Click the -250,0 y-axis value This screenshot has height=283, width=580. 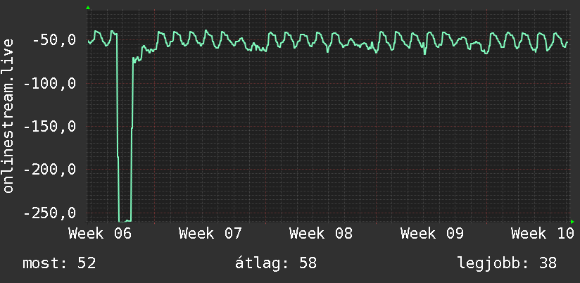point(50,213)
